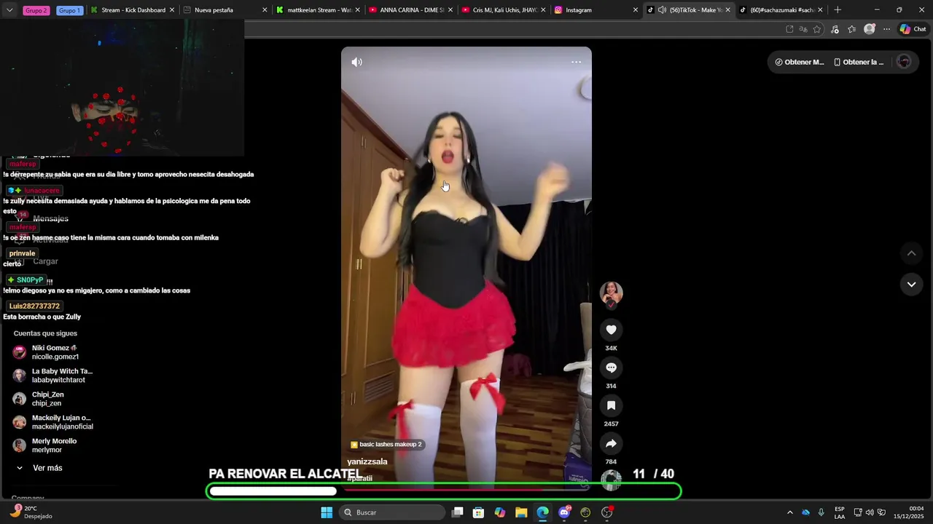Open the three-dots menu on the video
This screenshot has width=933, height=524.
click(576, 62)
